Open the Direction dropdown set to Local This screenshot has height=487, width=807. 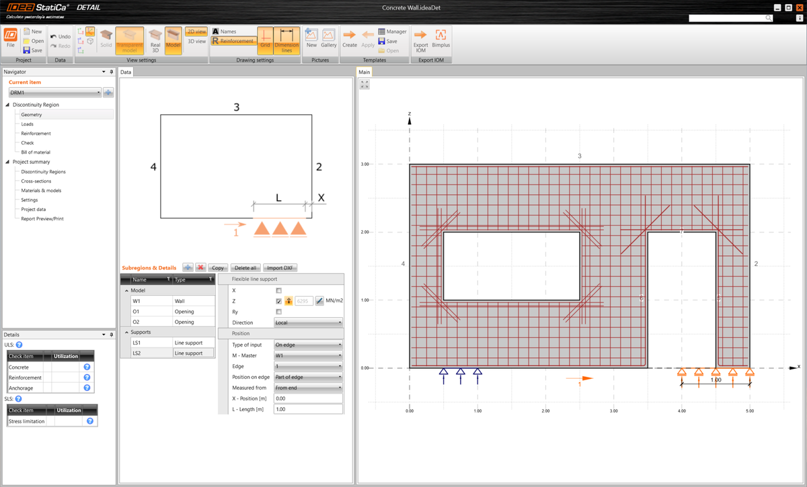pos(308,322)
